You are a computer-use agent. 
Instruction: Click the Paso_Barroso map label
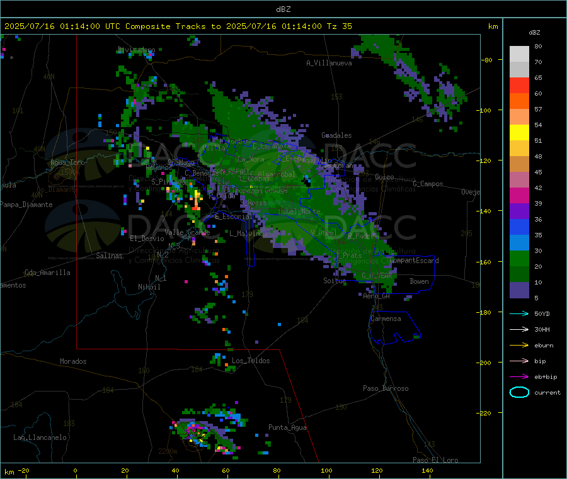coord(386,388)
